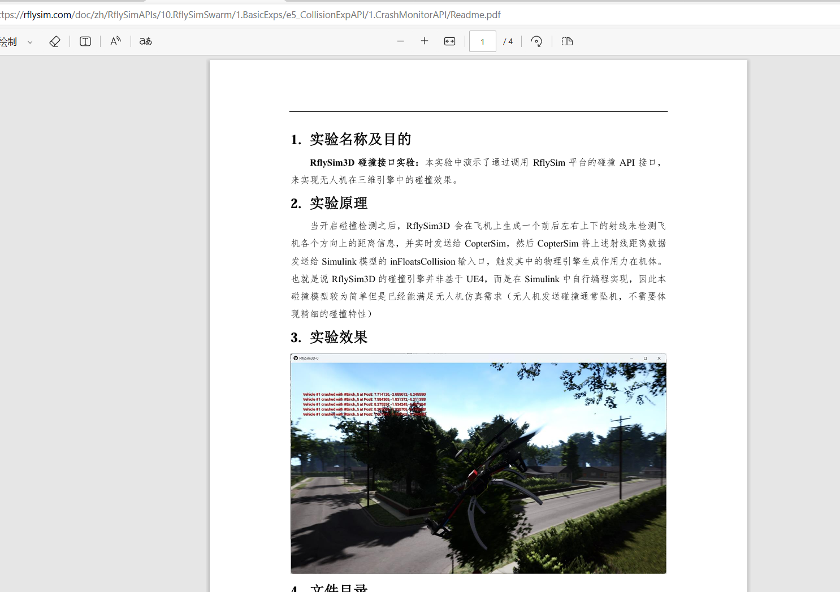Click 'UE4' in the principle paragraph
The height and width of the screenshot is (592, 840).
[475, 279]
